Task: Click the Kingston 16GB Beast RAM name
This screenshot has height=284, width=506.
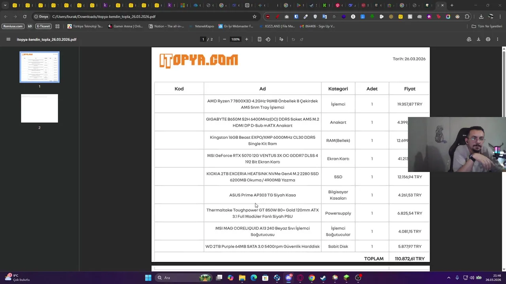Action: pos(262,140)
